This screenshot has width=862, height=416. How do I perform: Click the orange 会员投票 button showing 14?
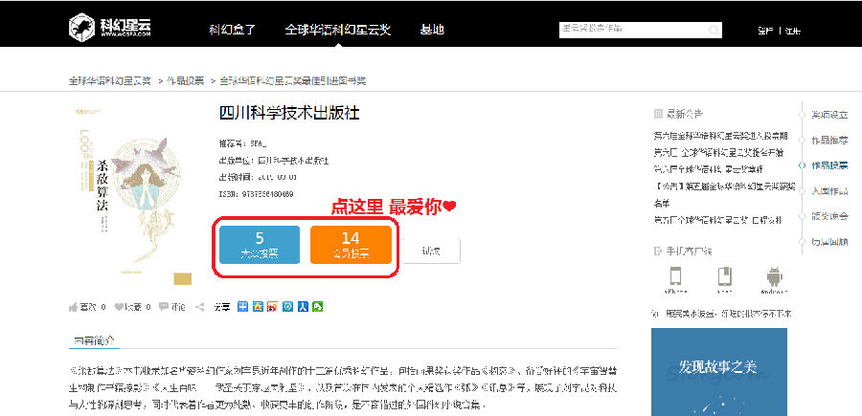pyautogui.click(x=351, y=244)
